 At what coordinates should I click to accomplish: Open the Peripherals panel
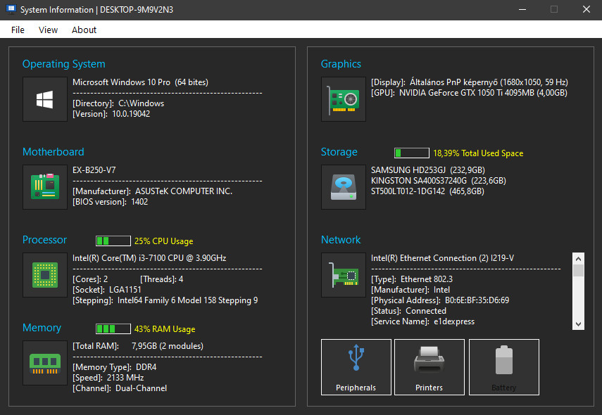[x=356, y=367]
